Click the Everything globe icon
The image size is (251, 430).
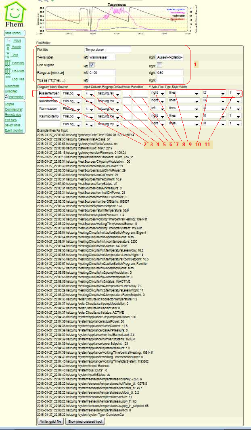point(6,96)
